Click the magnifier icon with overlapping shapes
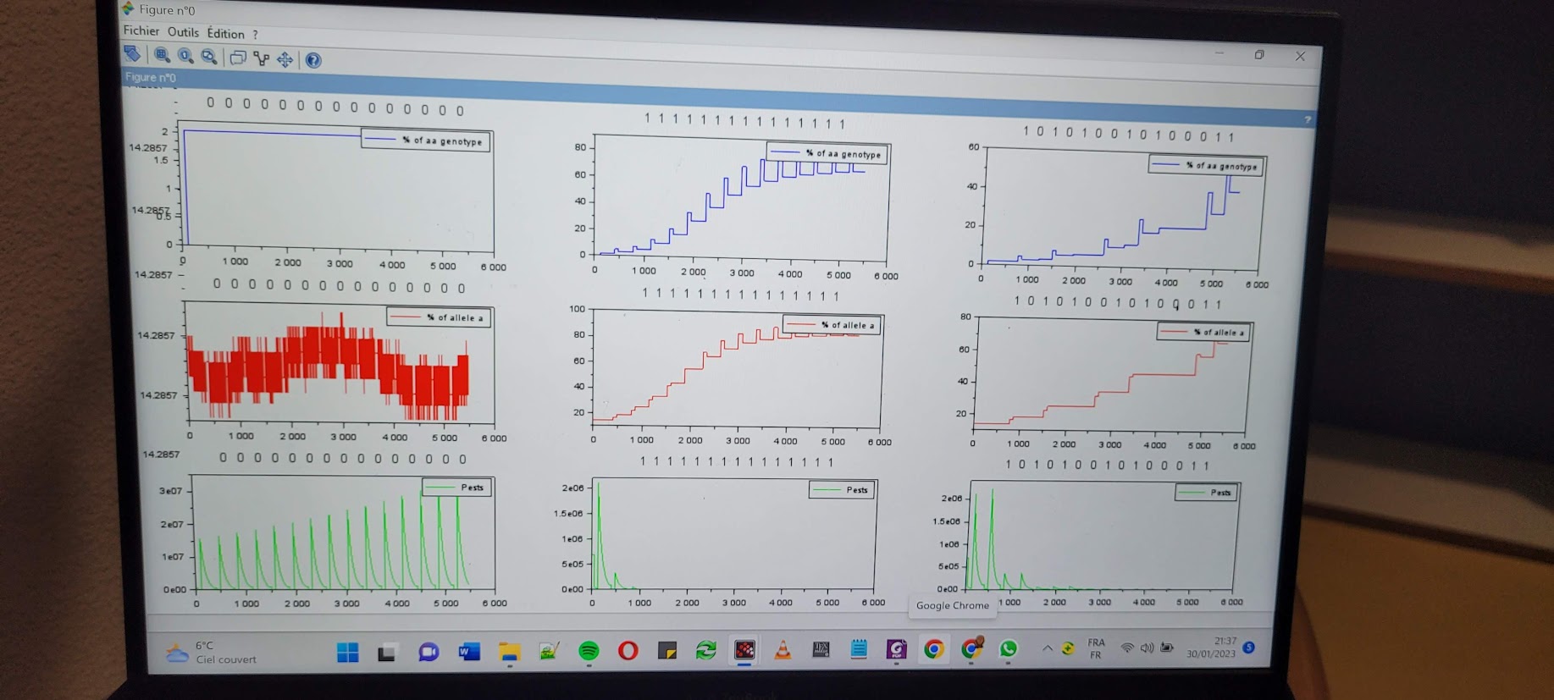The height and width of the screenshot is (700, 1554). [209, 58]
